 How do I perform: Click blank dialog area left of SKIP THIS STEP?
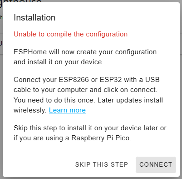click(42, 165)
